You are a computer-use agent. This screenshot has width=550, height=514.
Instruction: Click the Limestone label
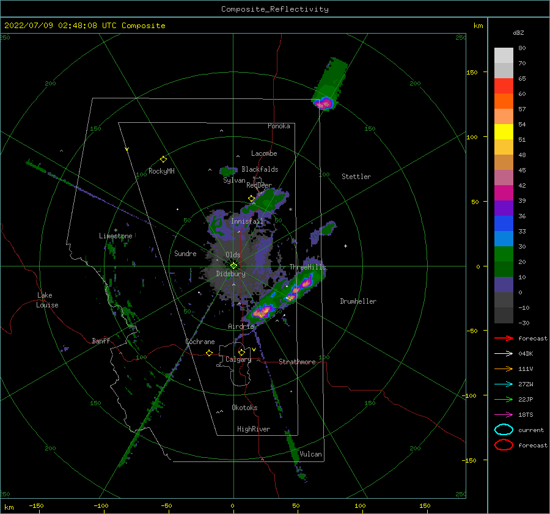tap(116, 236)
